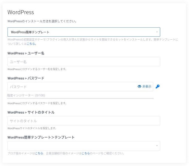This screenshot has width=189, height=166.
Task: Click the 非表示 label beside the eye
Action: point(147,87)
